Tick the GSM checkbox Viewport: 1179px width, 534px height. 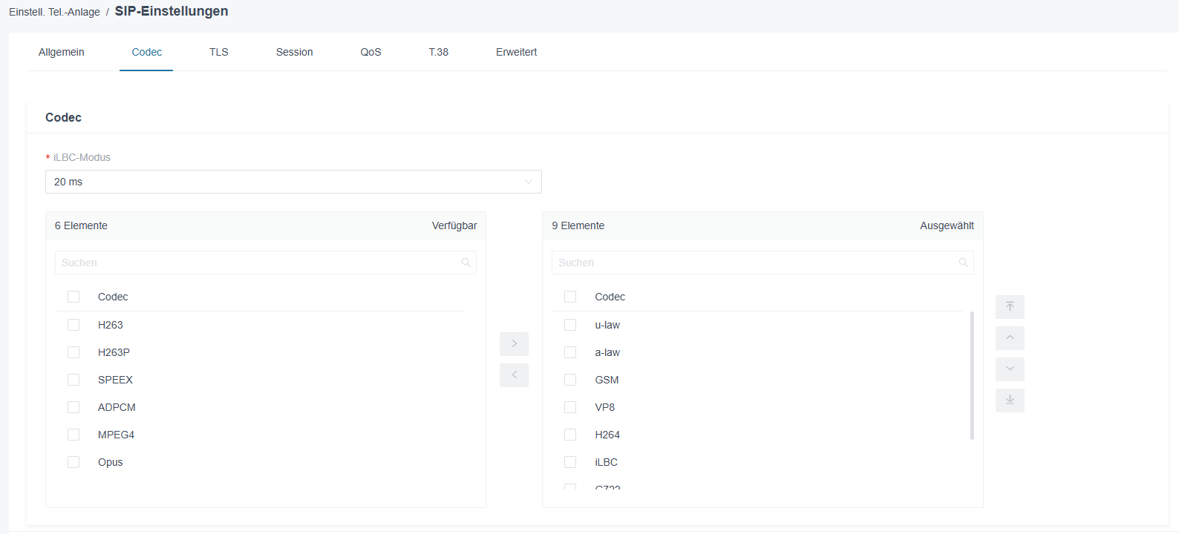click(x=570, y=380)
